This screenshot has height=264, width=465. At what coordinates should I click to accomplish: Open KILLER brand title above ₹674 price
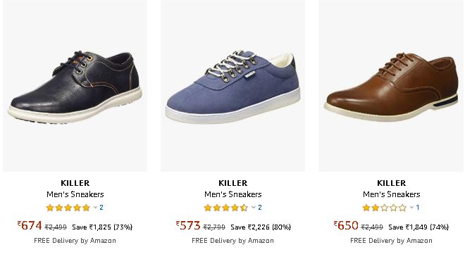tap(75, 183)
